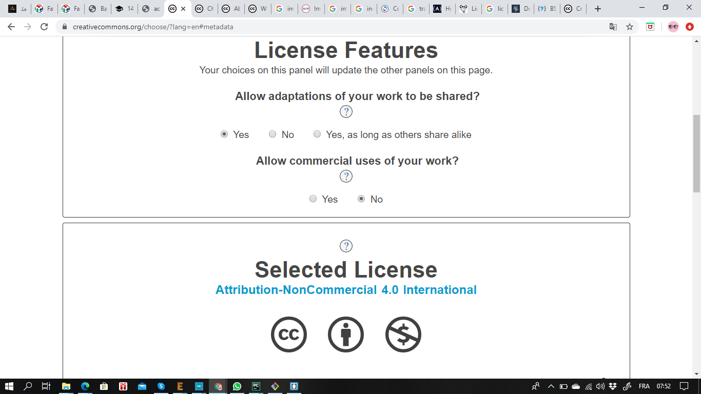Viewport: 701px width, 394px height.
Task: Select No for commercial uses
Action: pyautogui.click(x=361, y=199)
